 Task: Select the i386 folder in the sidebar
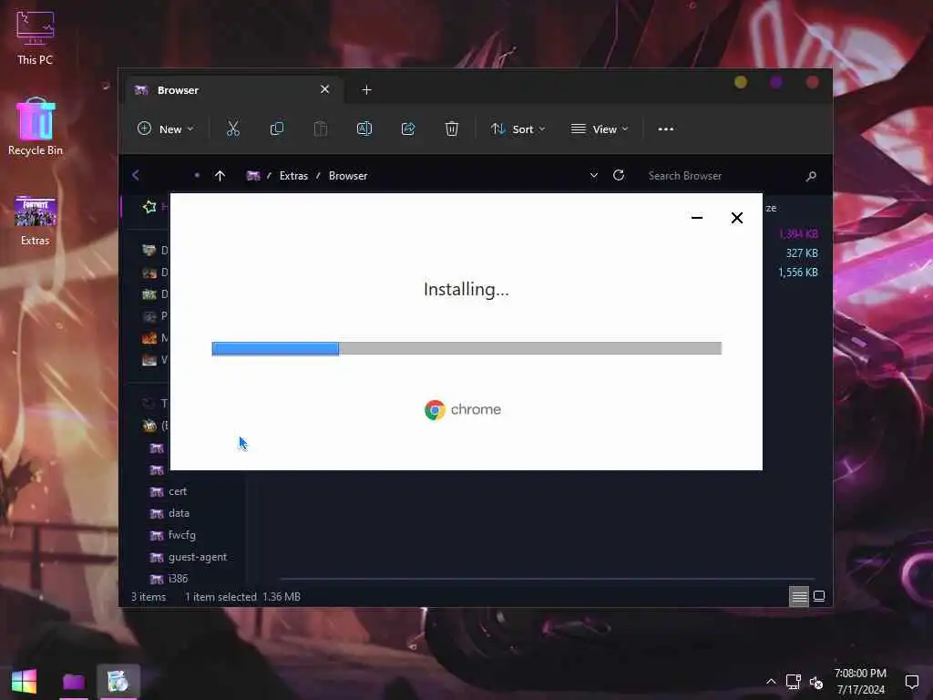[x=178, y=579]
